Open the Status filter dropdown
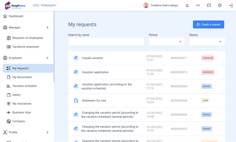This screenshot has height=142, width=236. pos(207,42)
